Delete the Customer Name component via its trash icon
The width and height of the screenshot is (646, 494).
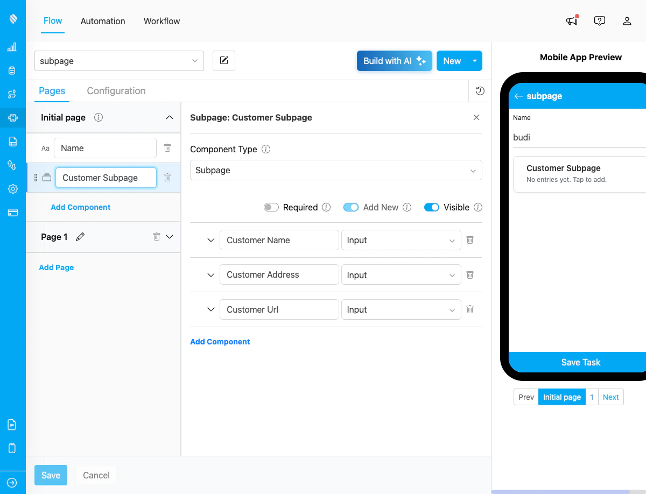coord(469,240)
